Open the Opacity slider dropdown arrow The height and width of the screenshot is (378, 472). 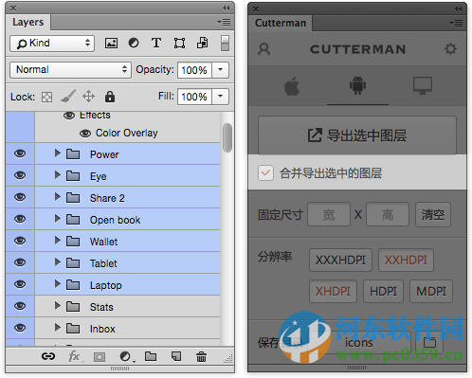pos(220,69)
